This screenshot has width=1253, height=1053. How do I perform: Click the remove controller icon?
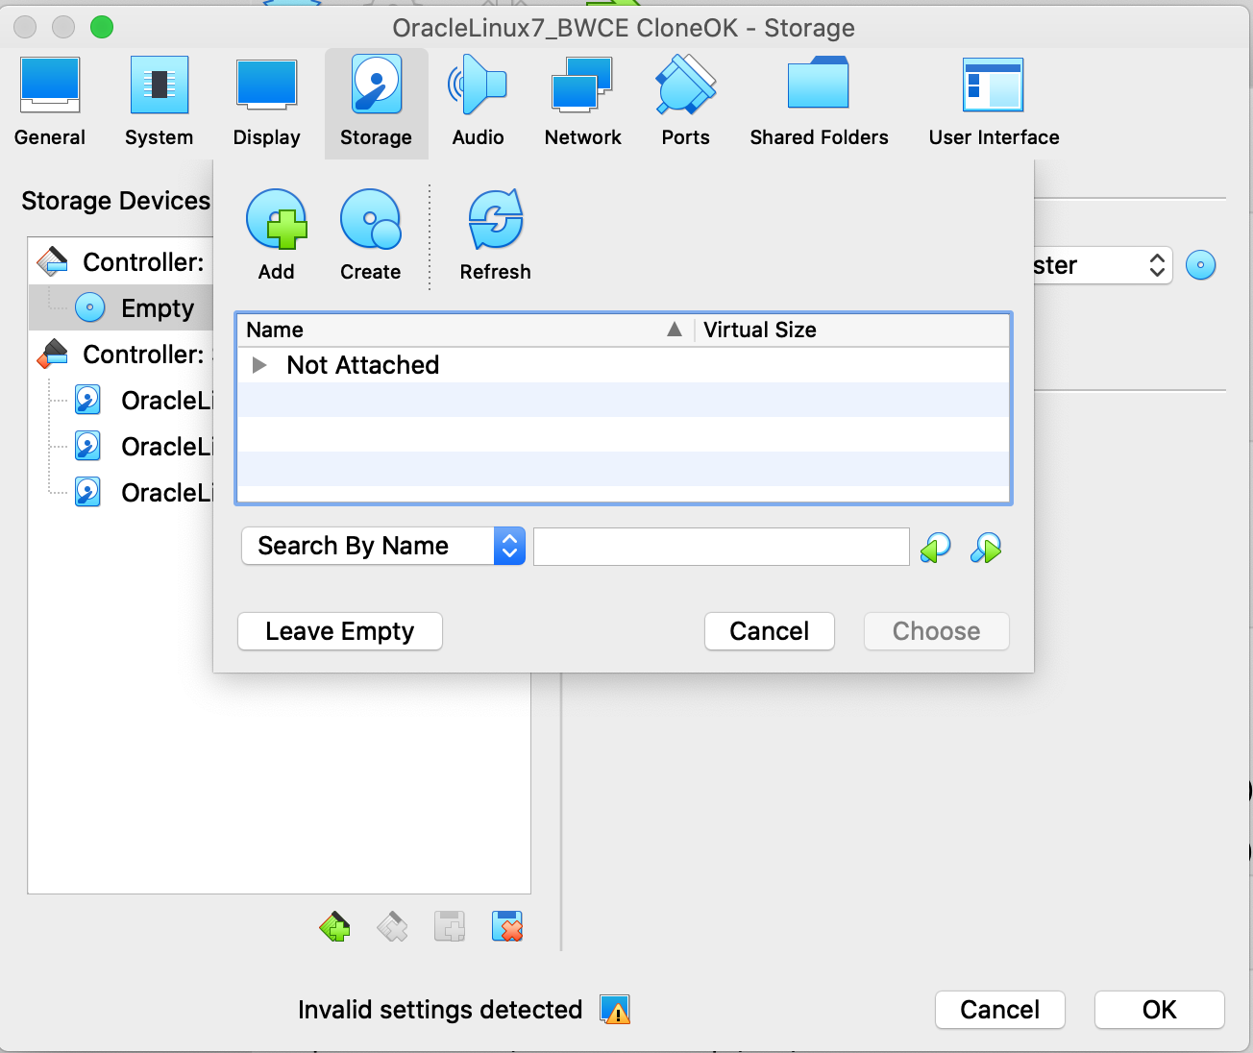392,926
